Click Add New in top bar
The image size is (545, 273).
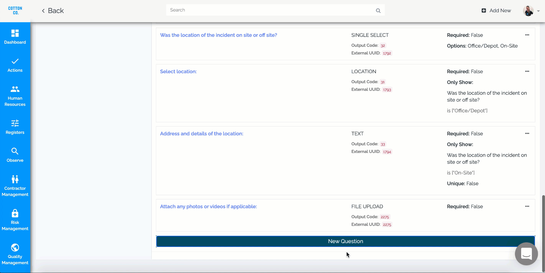(496, 10)
